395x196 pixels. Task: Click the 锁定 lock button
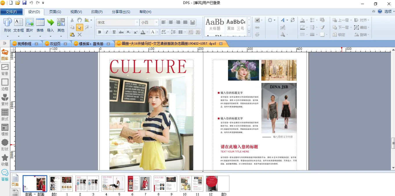(x=339, y=35)
